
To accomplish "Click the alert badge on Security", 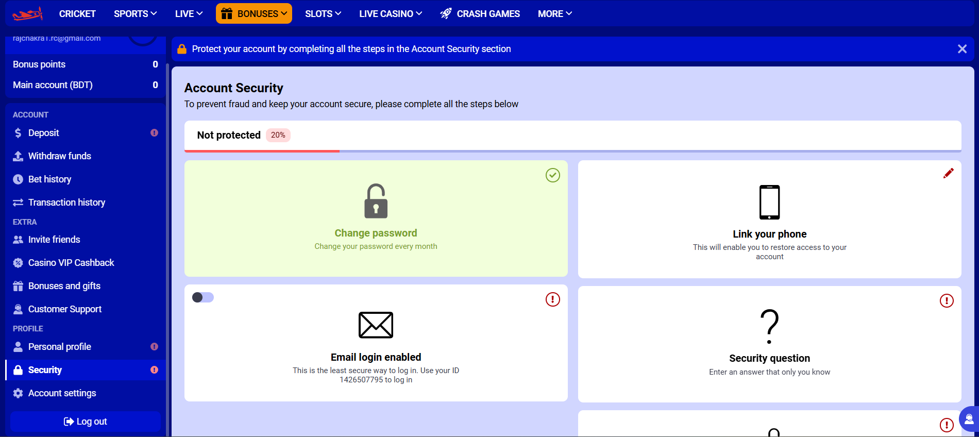I will click(x=154, y=370).
